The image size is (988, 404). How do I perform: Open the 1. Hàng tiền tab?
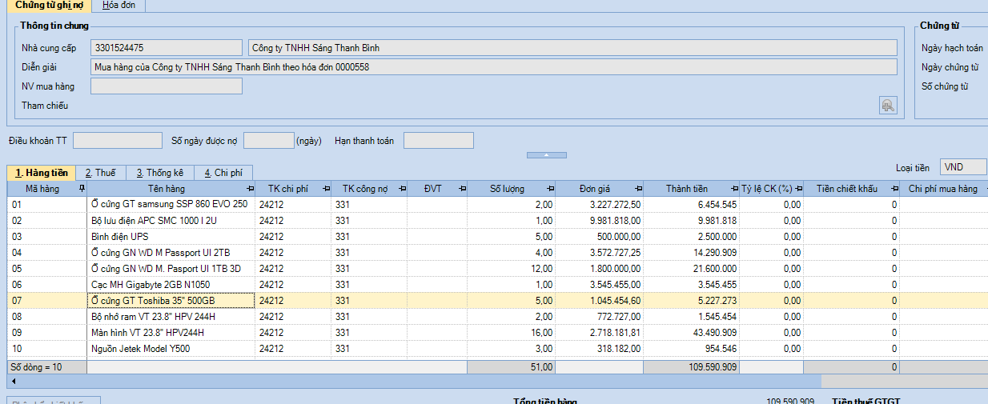pos(41,172)
